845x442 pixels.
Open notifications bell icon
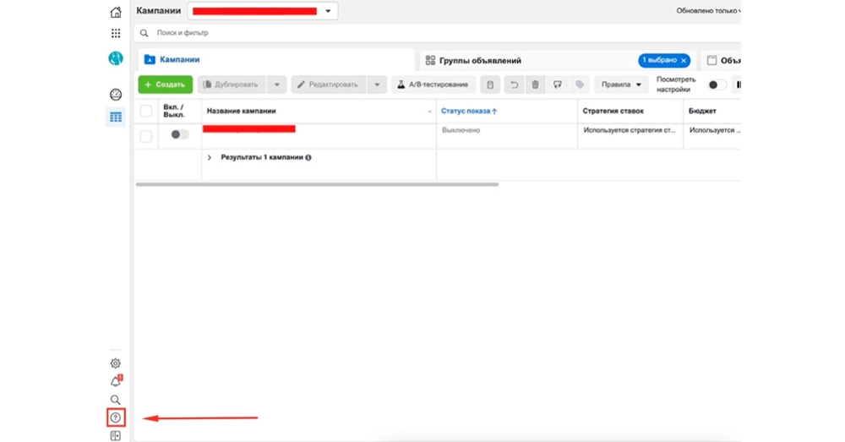(x=115, y=382)
